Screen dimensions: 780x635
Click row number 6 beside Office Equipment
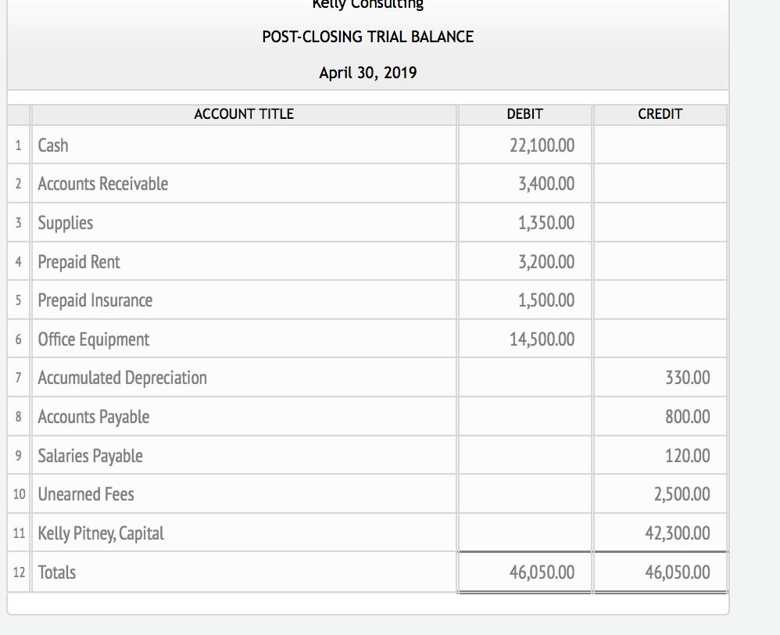[x=19, y=339]
